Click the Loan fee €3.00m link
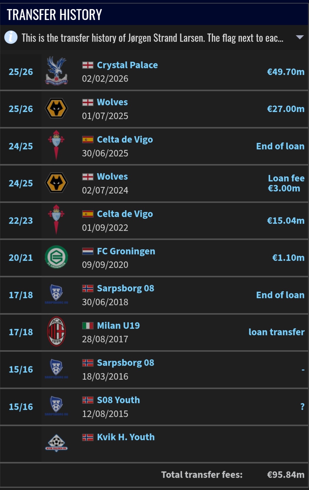The width and height of the screenshot is (309, 490). 286,183
